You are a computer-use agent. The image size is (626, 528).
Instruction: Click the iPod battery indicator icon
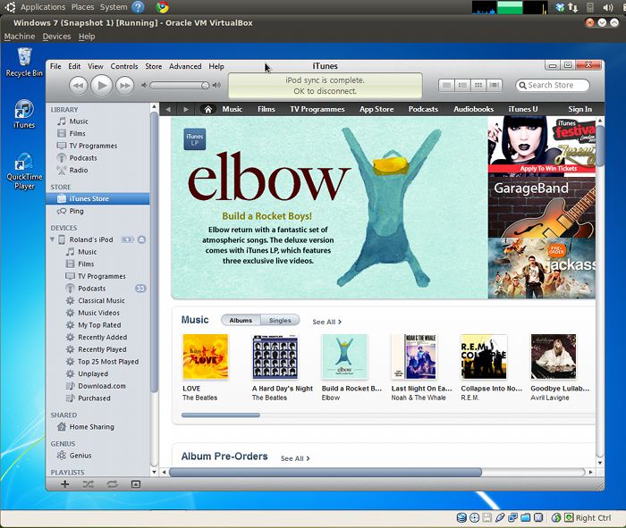point(127,239)
